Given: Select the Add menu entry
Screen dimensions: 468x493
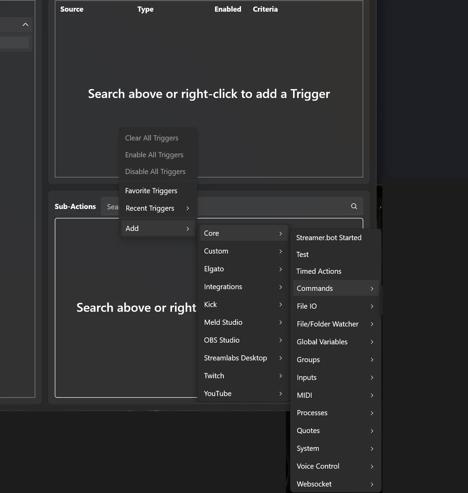Looking at the screenshot, I should [x=158, y=229].
